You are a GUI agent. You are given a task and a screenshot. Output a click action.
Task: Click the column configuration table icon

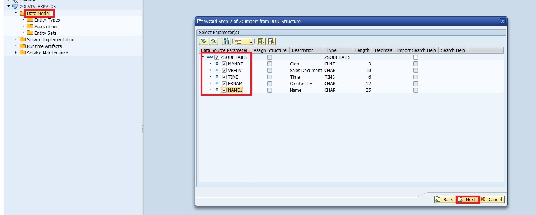tap(240, 41)
